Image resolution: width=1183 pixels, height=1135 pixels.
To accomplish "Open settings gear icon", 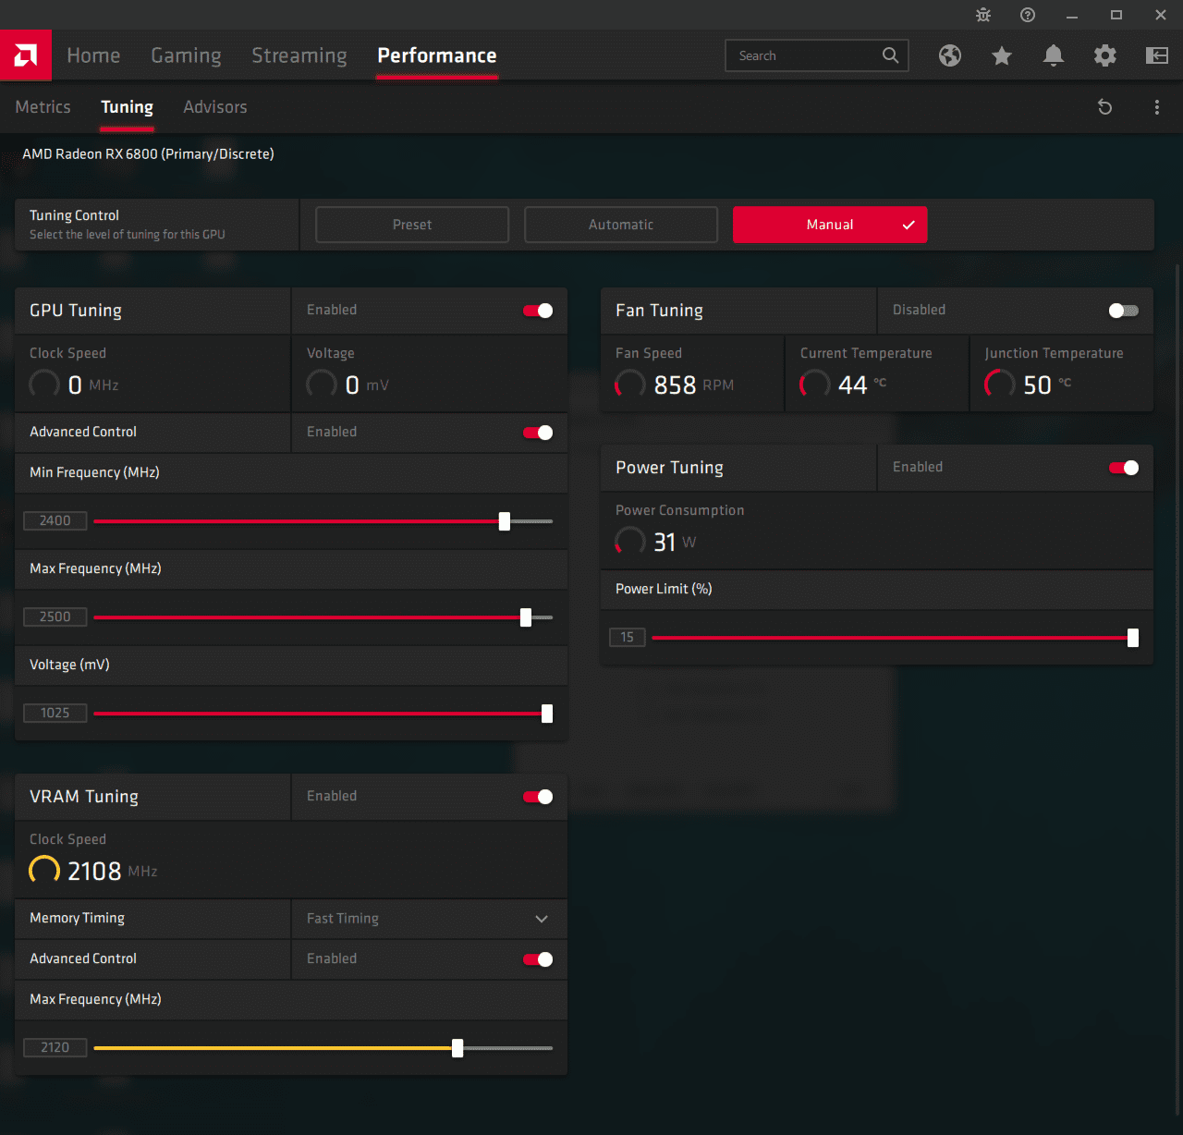I will point(1105,55).
